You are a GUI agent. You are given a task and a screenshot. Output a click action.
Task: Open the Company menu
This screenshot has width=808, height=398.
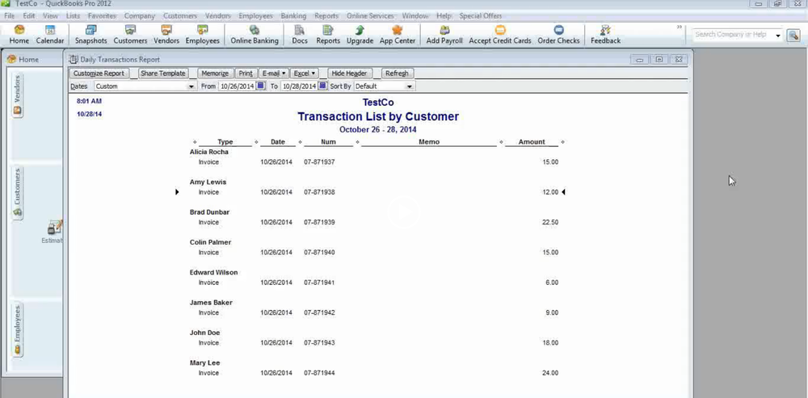coord(140,16)
